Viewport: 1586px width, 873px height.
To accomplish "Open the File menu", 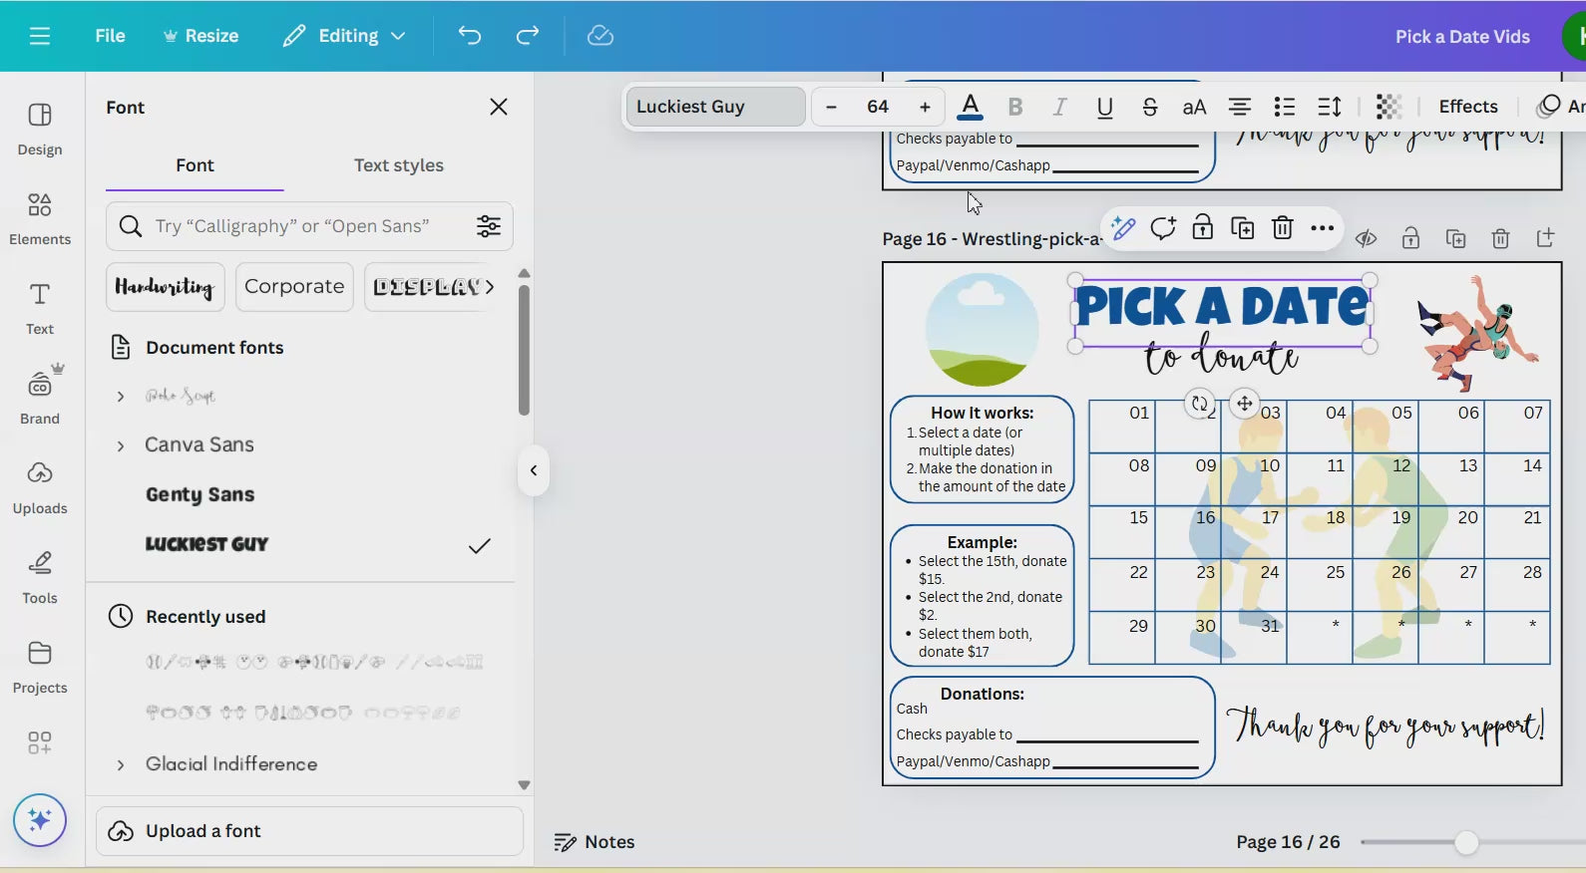I will 110,36.
